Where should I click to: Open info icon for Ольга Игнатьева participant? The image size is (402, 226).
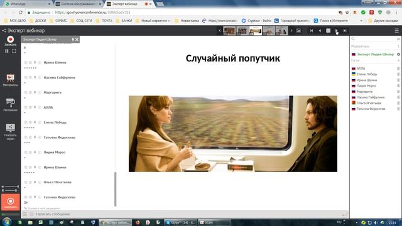398,103
